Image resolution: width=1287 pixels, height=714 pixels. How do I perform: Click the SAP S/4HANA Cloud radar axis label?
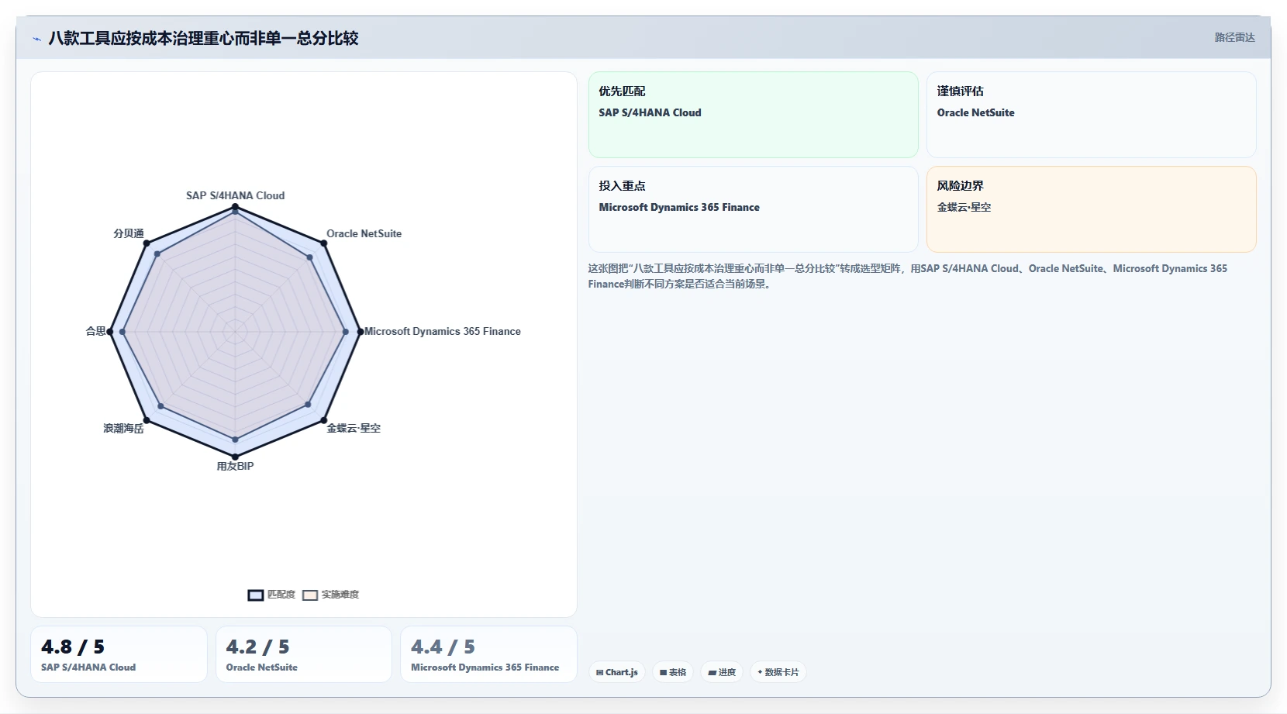pos(235,195)
